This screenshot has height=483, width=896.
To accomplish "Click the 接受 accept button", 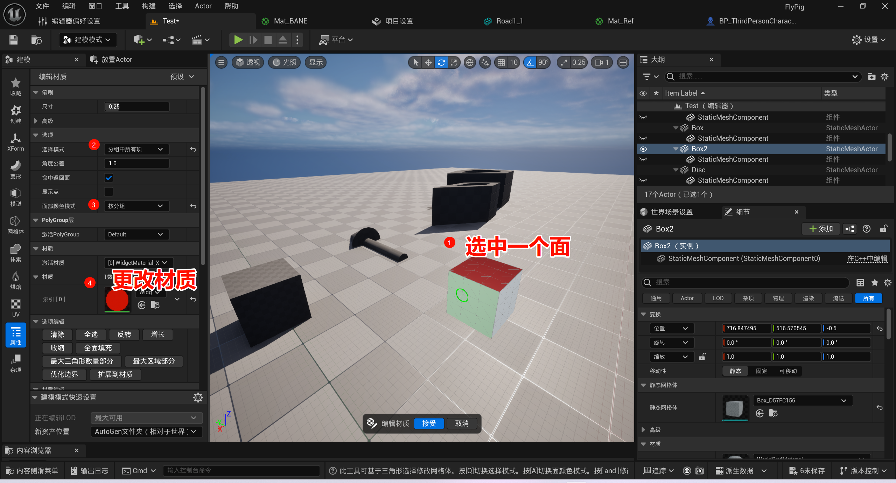I will [x=428, y=423].
